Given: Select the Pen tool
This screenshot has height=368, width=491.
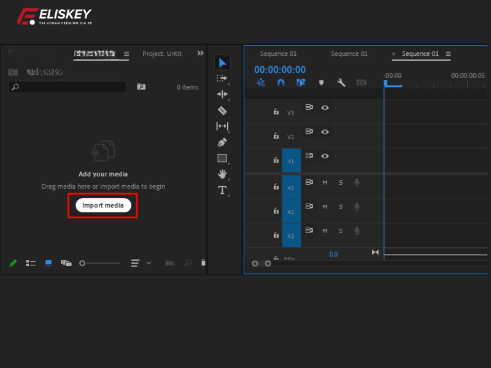Looking at the screenshot, I should tap(222, 143).
